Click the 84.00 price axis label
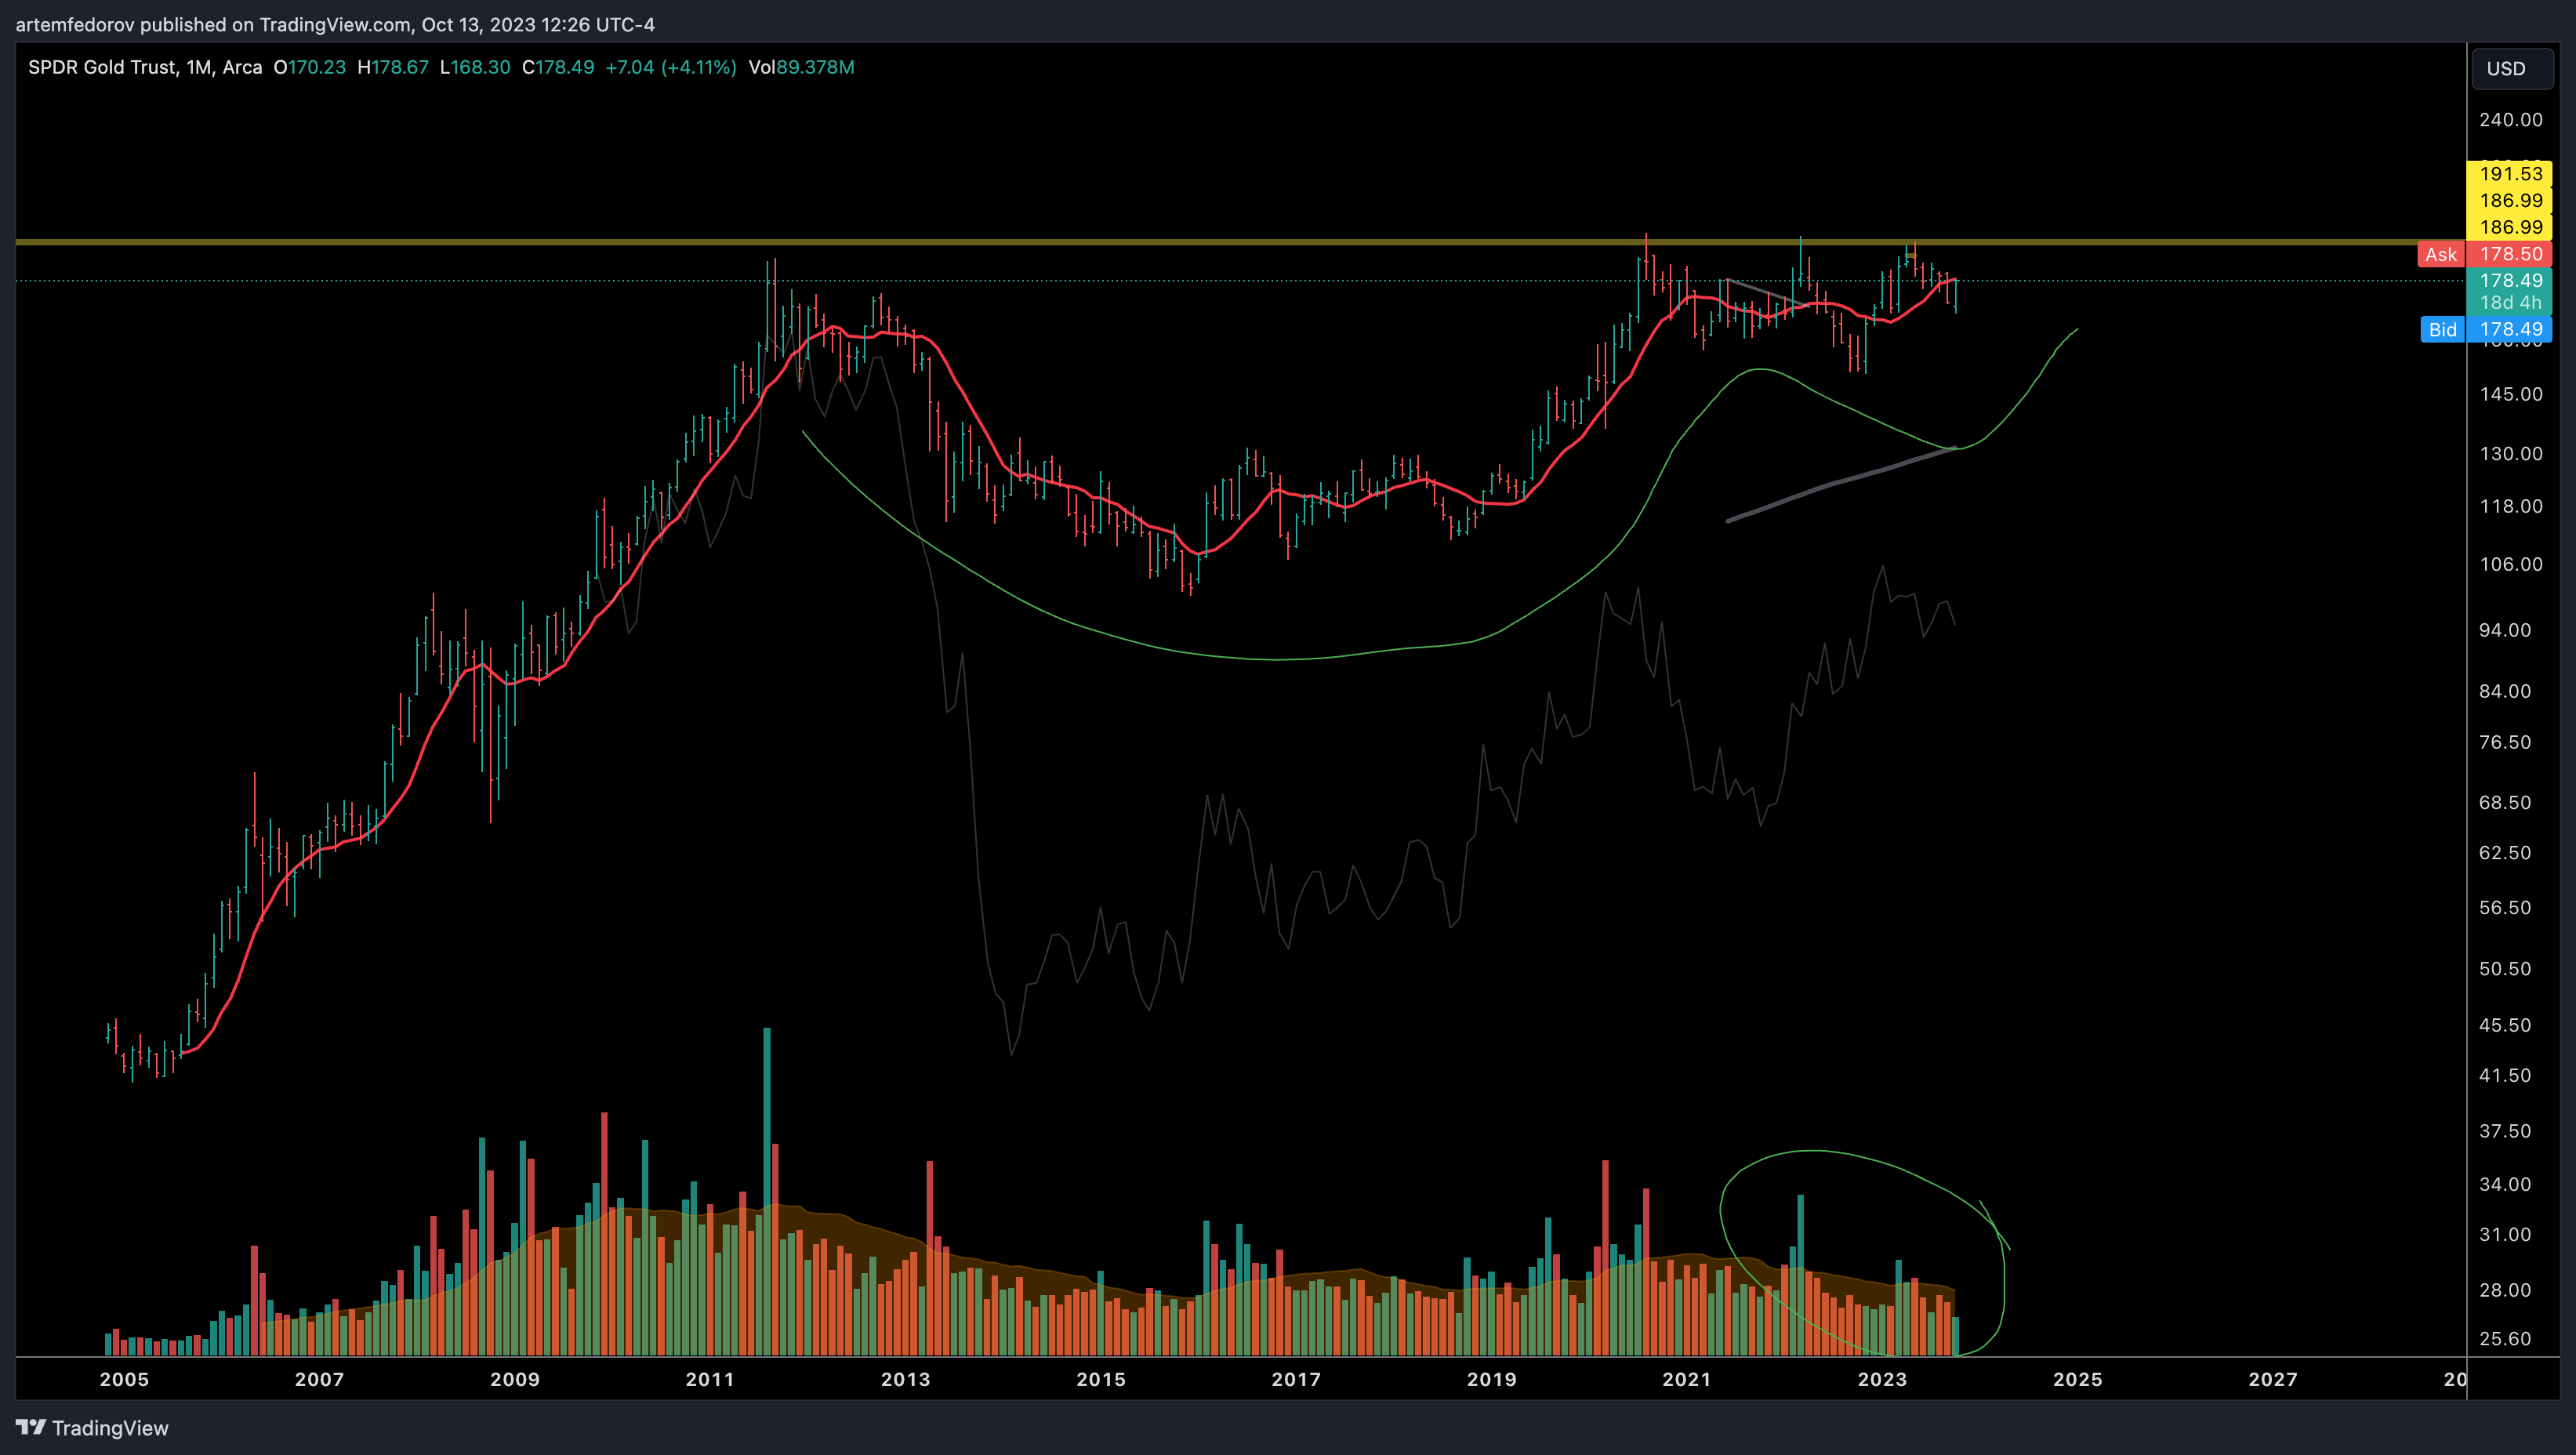Viewport: 2576px width, 1455px height. click(x=2505, y=692)
